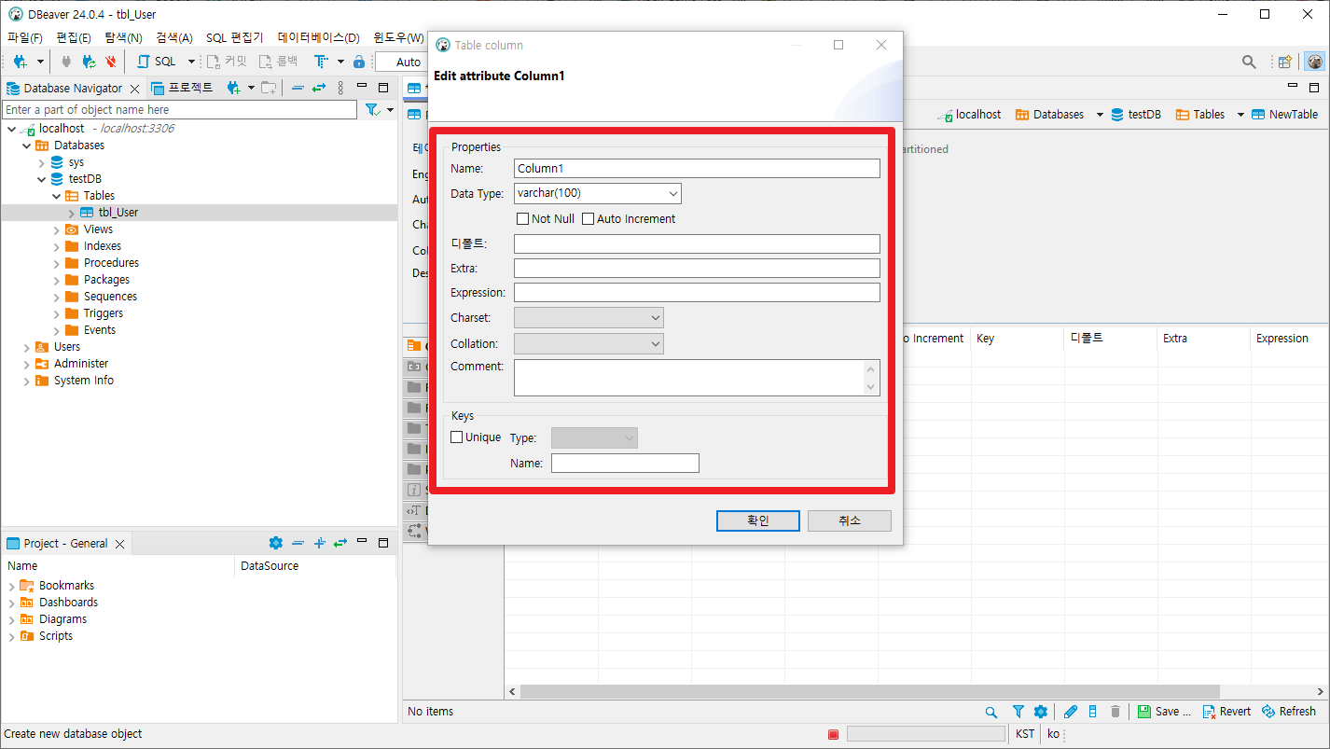1330x749 pixels.
Task: Click link-with-editor arrows in Database Navigator
Action: (x=319, y=88)
